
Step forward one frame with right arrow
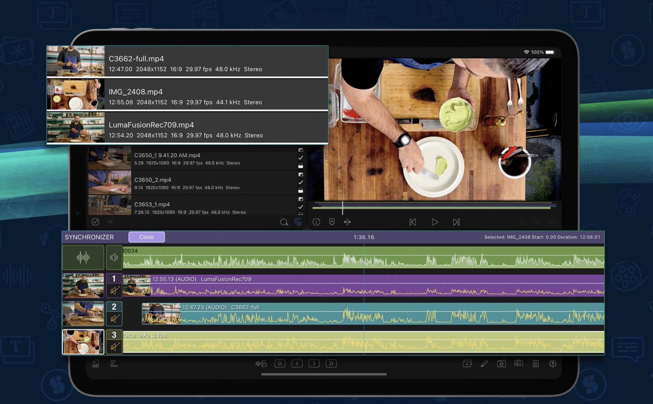(x=314, y=364)
